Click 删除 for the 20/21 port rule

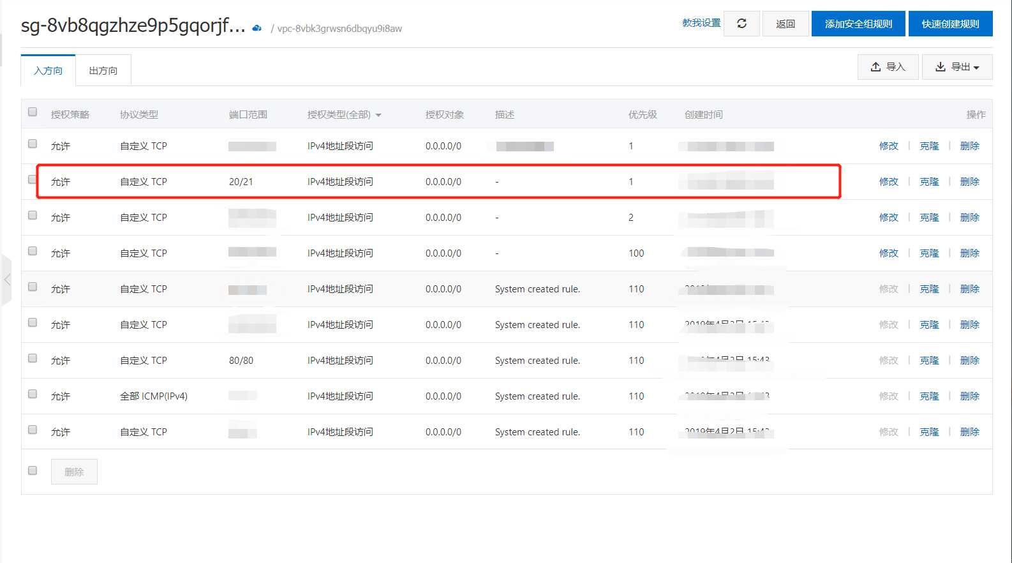click(x=970, y=182)
